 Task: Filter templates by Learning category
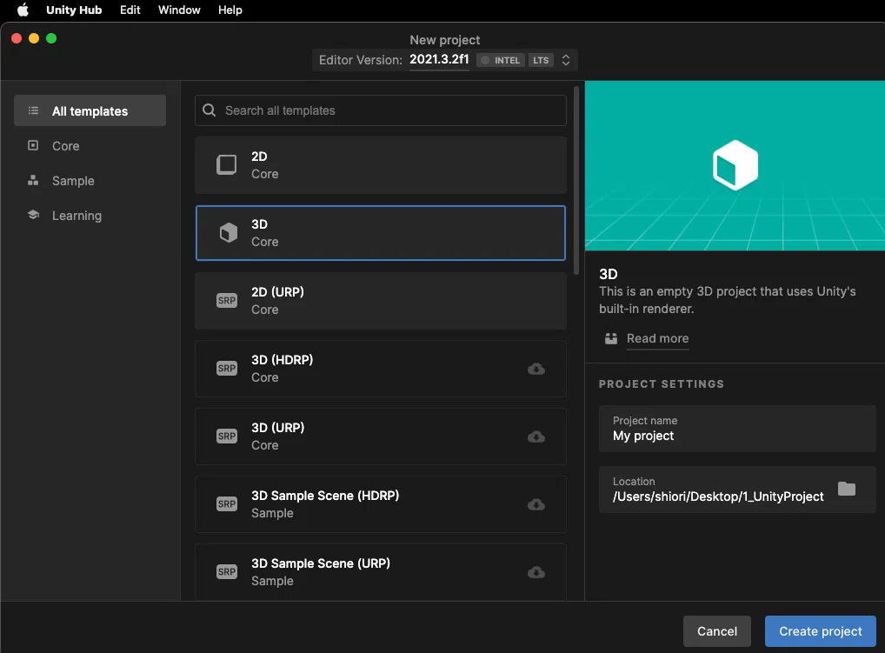click(x=90, y=216)
